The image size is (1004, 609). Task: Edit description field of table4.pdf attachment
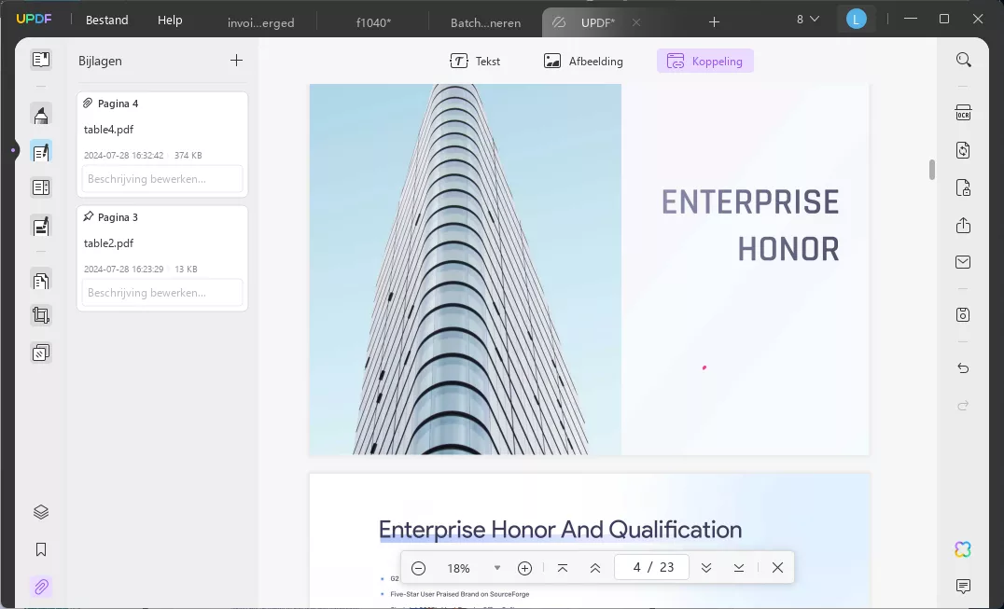(x=162, y=178)
